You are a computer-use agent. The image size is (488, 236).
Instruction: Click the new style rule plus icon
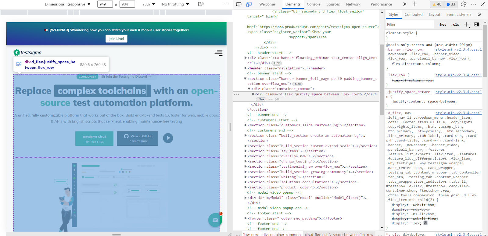pyautogui.click(x=466, y=25)
